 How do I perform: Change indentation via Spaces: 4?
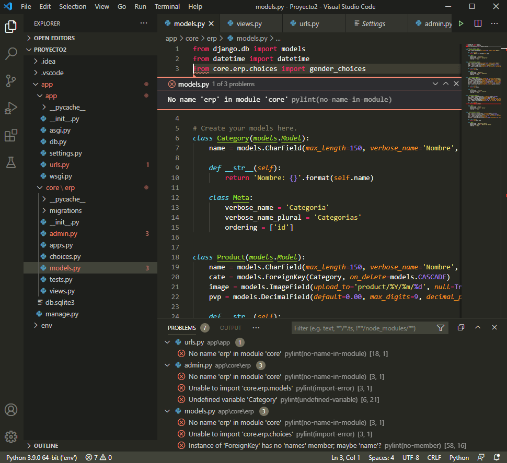pos(381,457)
